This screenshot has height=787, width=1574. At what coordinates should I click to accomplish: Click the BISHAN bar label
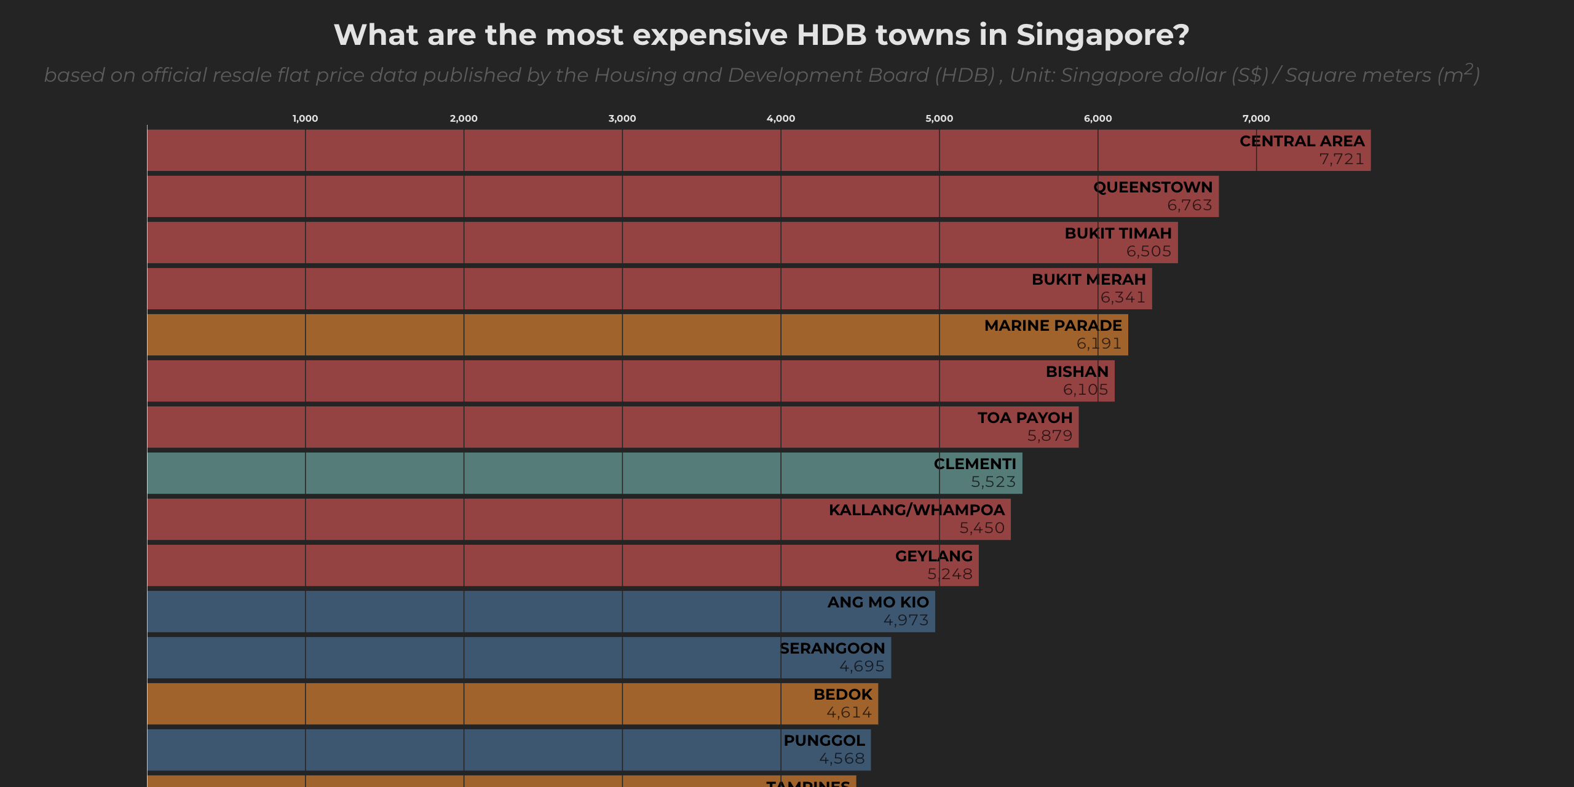[1077, 372]
